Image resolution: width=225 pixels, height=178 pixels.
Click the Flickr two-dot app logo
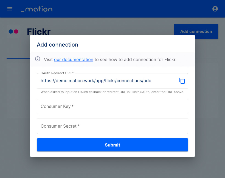pos(13,31)
